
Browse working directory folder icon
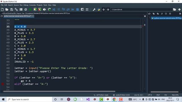(175, 9)
